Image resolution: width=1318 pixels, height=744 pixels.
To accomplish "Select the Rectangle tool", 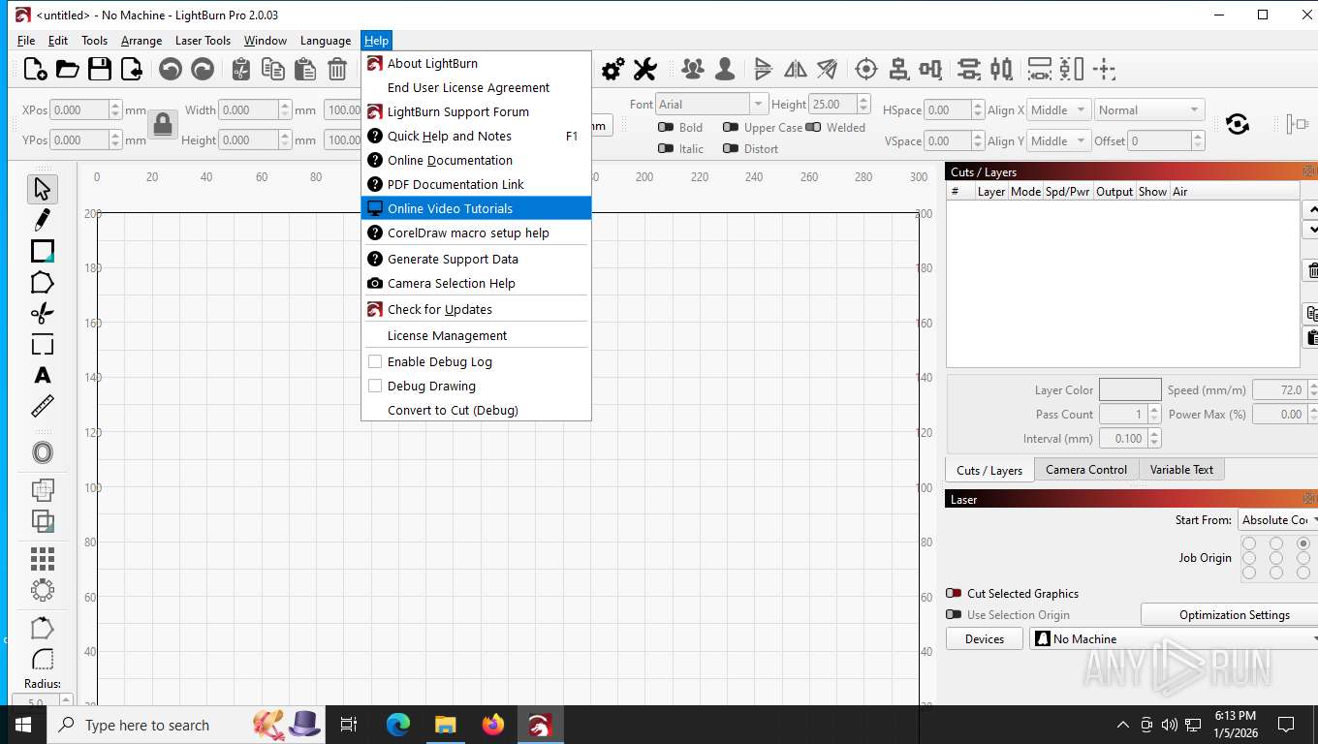I will [42, 251].
